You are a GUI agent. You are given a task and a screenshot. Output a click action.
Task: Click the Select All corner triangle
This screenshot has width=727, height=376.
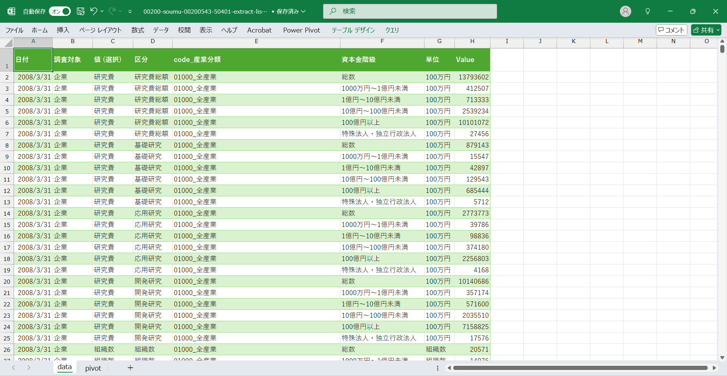pyautogui.click(x=8, y=43)
